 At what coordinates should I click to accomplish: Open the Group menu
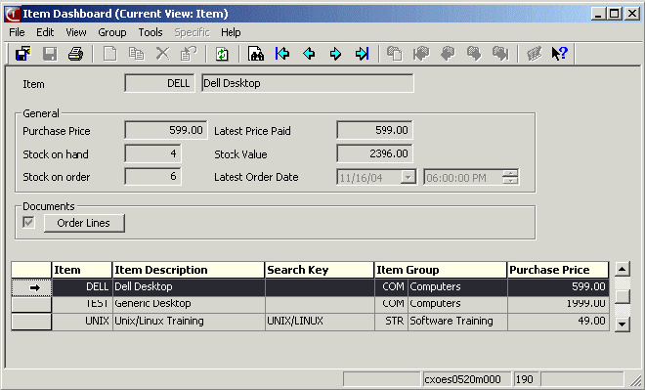(111, 32)
